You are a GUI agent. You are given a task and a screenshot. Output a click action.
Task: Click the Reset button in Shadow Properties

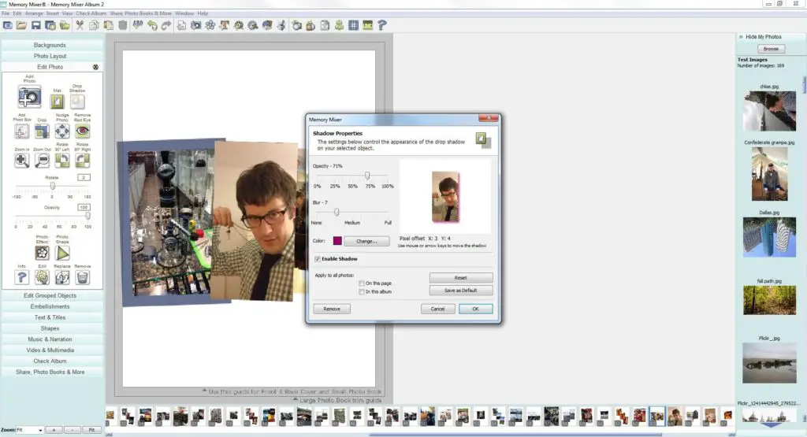(460, 278)
